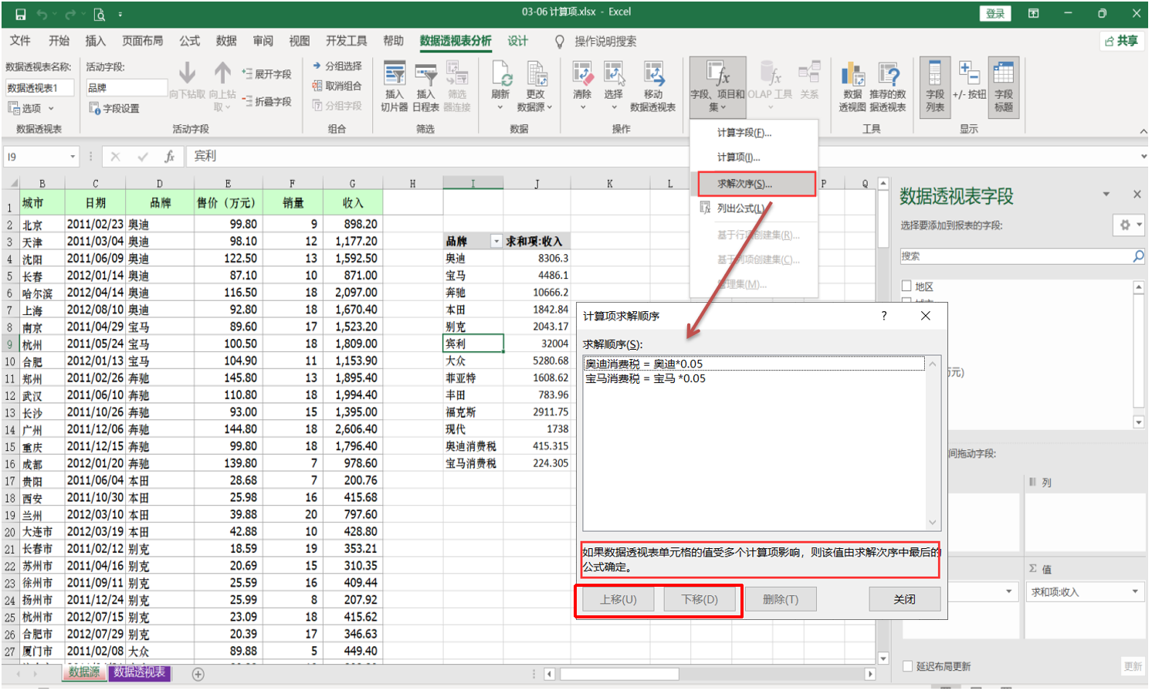
Task: Click the field search input box
Action: [1015, 256]
